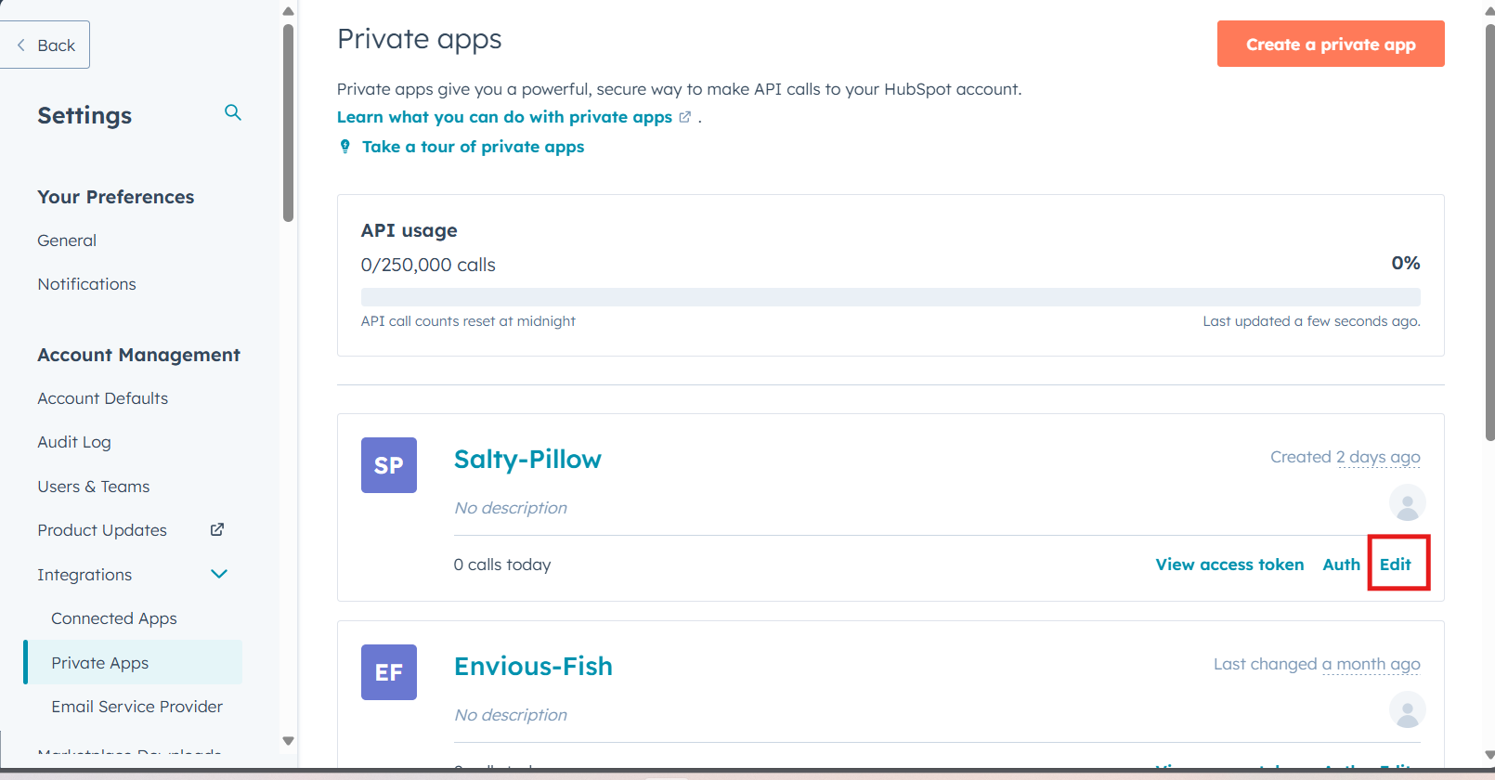View access token for Salty-Pillow
This screenshot has width=1495, height=780.
(1229, 565)
